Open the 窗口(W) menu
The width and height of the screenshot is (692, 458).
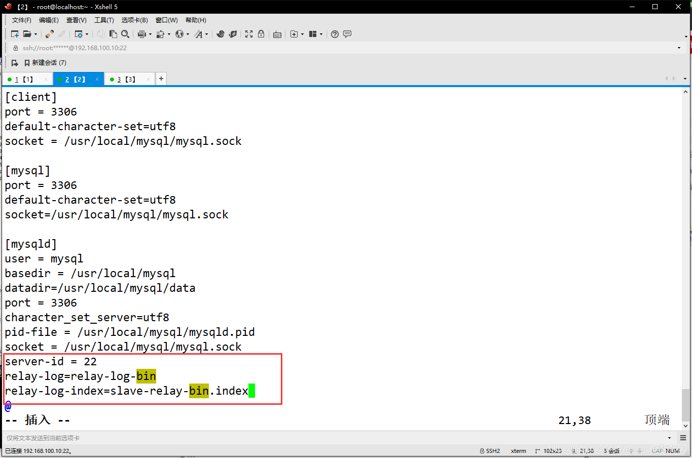point(167,20)
